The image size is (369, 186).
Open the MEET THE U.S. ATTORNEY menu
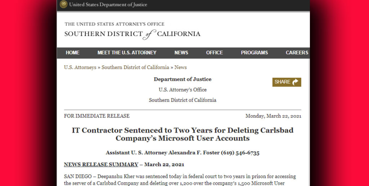(127, 52)
